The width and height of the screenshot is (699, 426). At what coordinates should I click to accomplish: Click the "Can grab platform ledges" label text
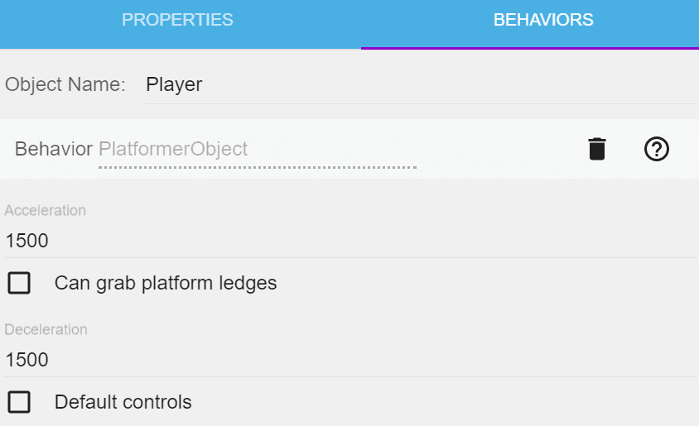(166, 283)
